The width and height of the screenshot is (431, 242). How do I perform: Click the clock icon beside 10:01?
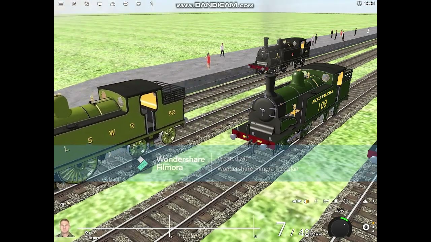point(359,3)
